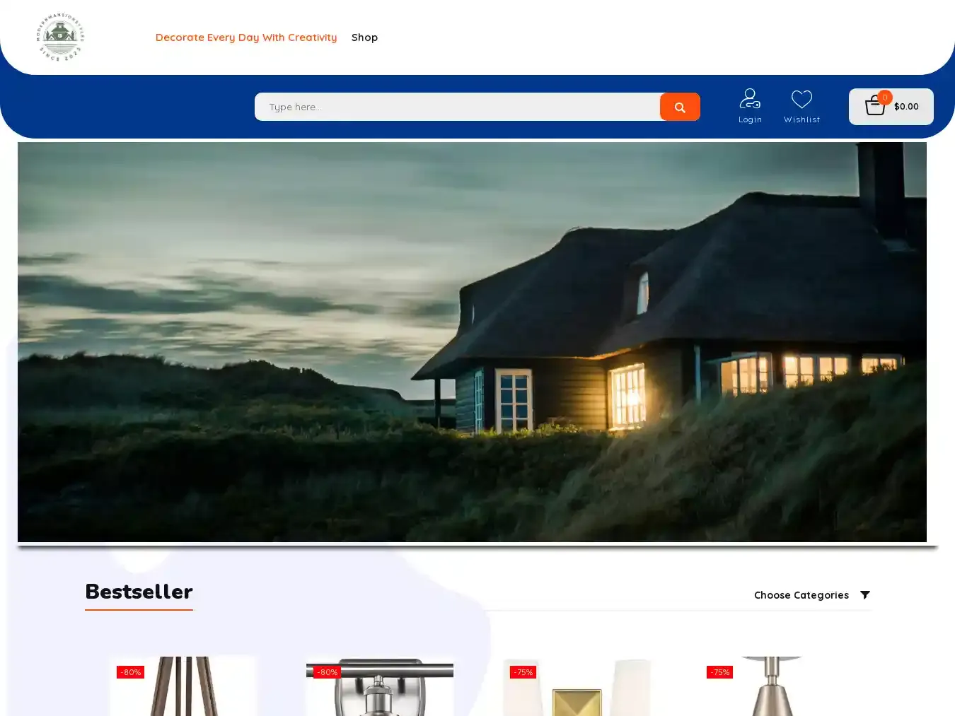Open 'Decorate Every Day With Creativity' link
Image resolution: width=955 pixels, height=716 pixels.
246,37
